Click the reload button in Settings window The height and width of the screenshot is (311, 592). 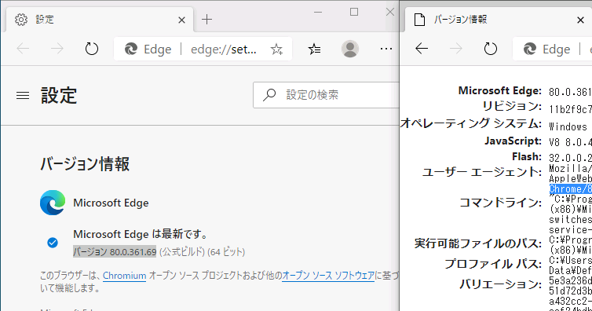coord(91,49)
